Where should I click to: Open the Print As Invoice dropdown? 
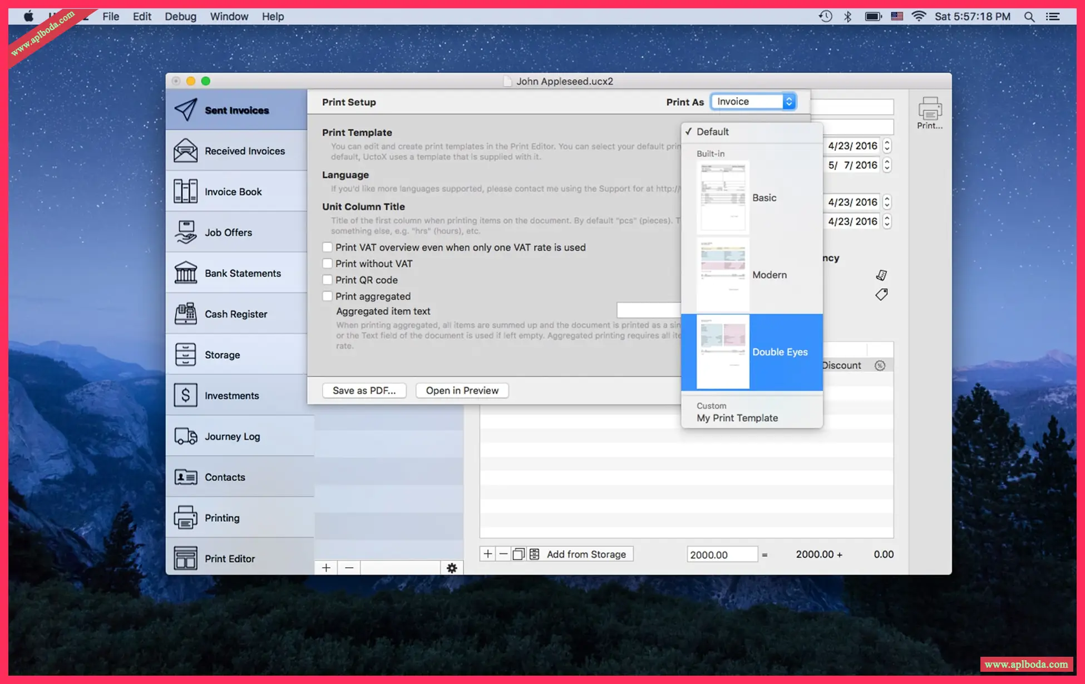pyautogui.click(x=753, y=101)
